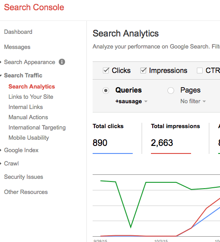Viewport: 220px width, 242px height.
Task: Expand the Crawl section arrow
Action: [1, 164]
